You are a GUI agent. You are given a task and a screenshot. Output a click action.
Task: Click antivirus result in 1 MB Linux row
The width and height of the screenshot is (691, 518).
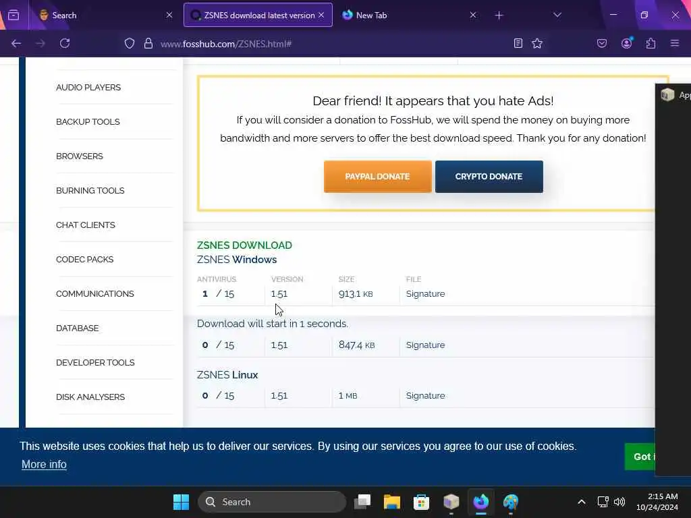(218, 395)
